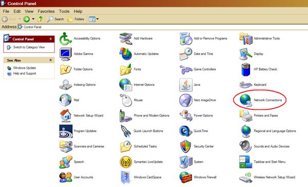308x187 pixels.
Task: Open the Fonts folder icon
Action: coord(126,69)
